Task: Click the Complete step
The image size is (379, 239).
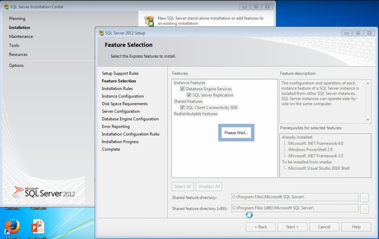Action: pyautogui.click(x=111, y=149)
